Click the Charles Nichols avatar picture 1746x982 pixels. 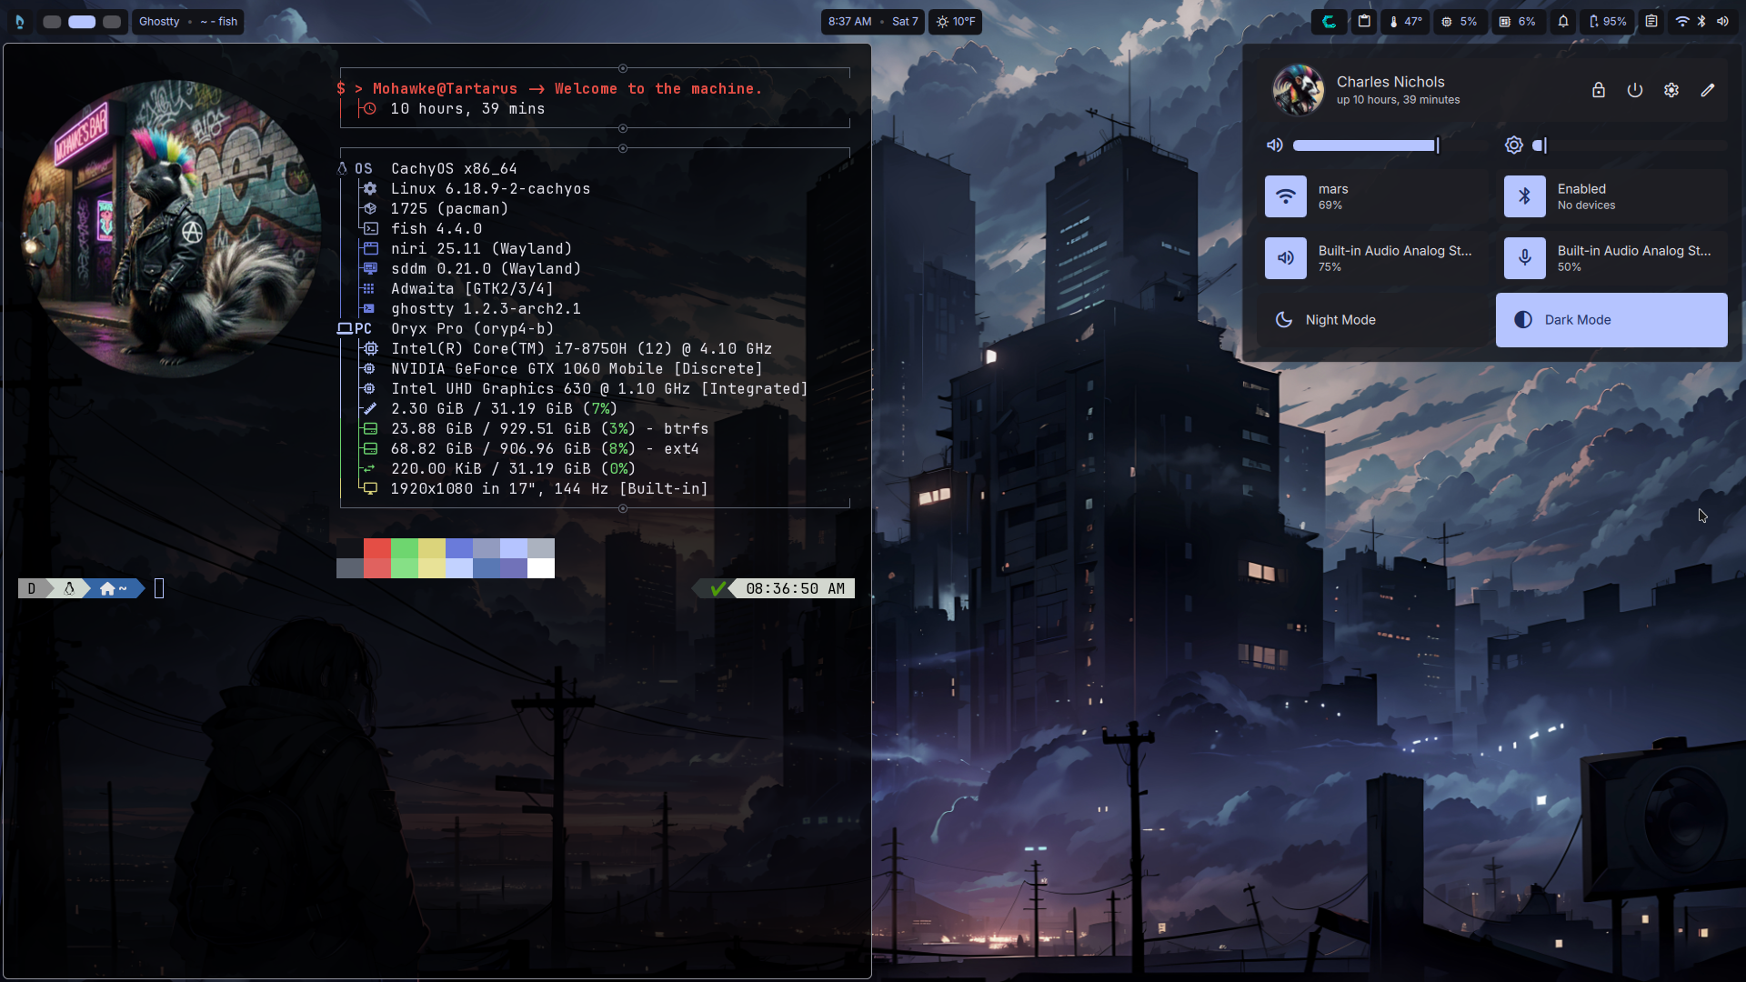coord(1298,89)
